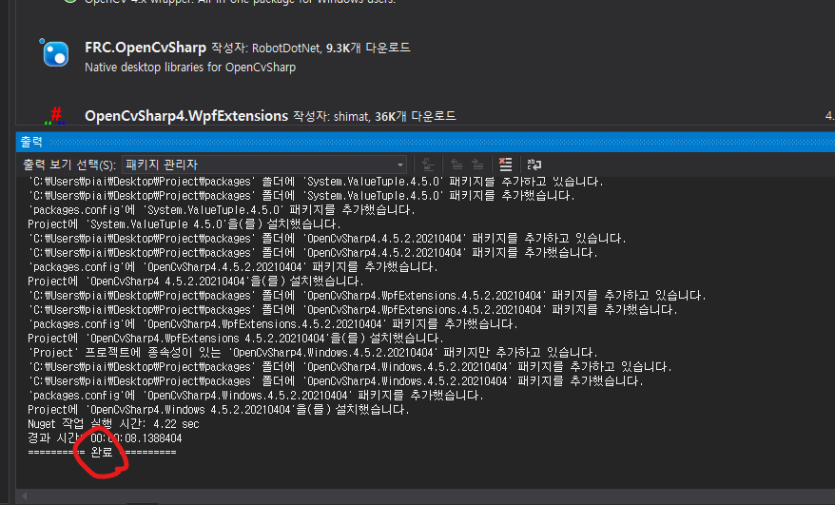Image resolution: width=835 pixels, height=505 pixels.
Task: Click the 'Nuget 작업 실행 시간: 4.22 sec' line
Action: pyautogui.click(x=113, y=424)
